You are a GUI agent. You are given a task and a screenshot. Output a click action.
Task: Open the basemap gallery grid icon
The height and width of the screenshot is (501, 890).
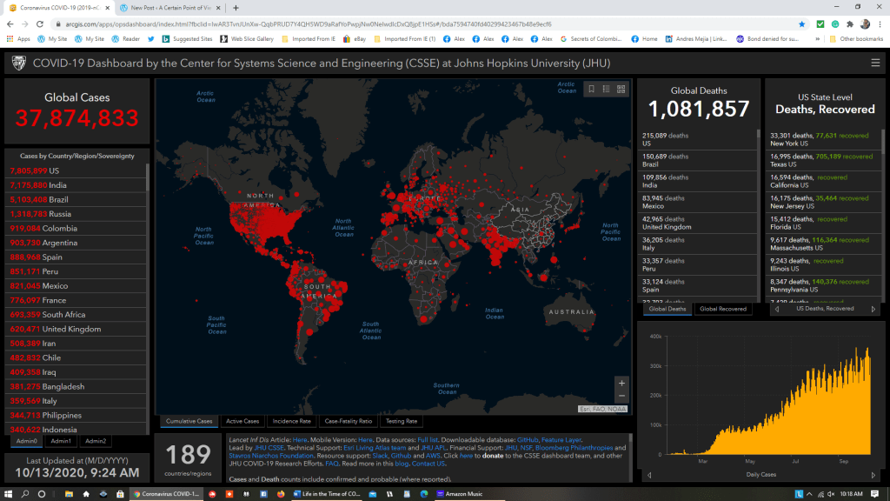(x=621, y=89)
